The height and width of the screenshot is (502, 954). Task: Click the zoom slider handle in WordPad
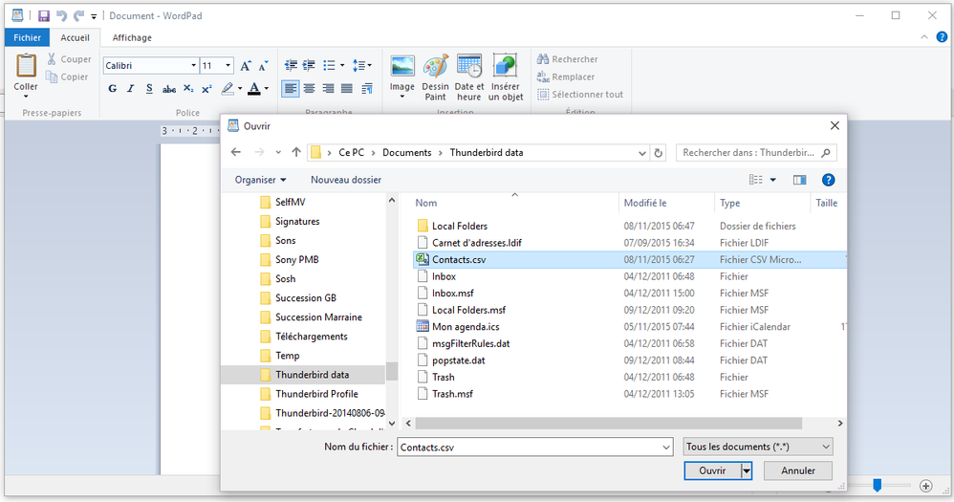point(877,486)
